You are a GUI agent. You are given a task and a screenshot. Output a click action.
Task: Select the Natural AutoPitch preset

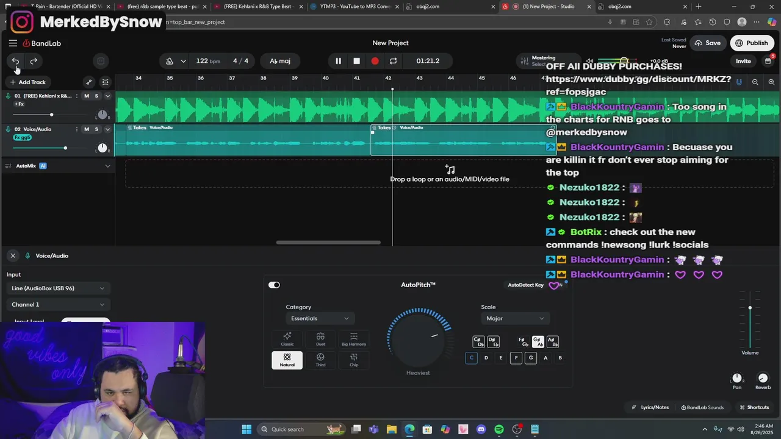(x=287, y=360)
